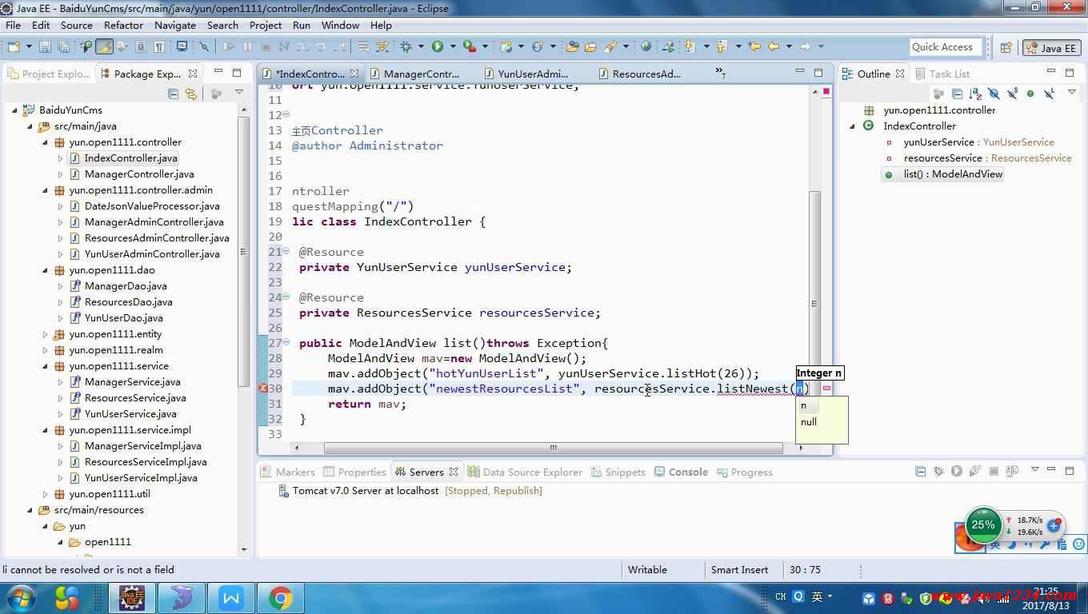Click Collapse All icon in Outline toolbar
1088x614 pixels.
point(957,93)
